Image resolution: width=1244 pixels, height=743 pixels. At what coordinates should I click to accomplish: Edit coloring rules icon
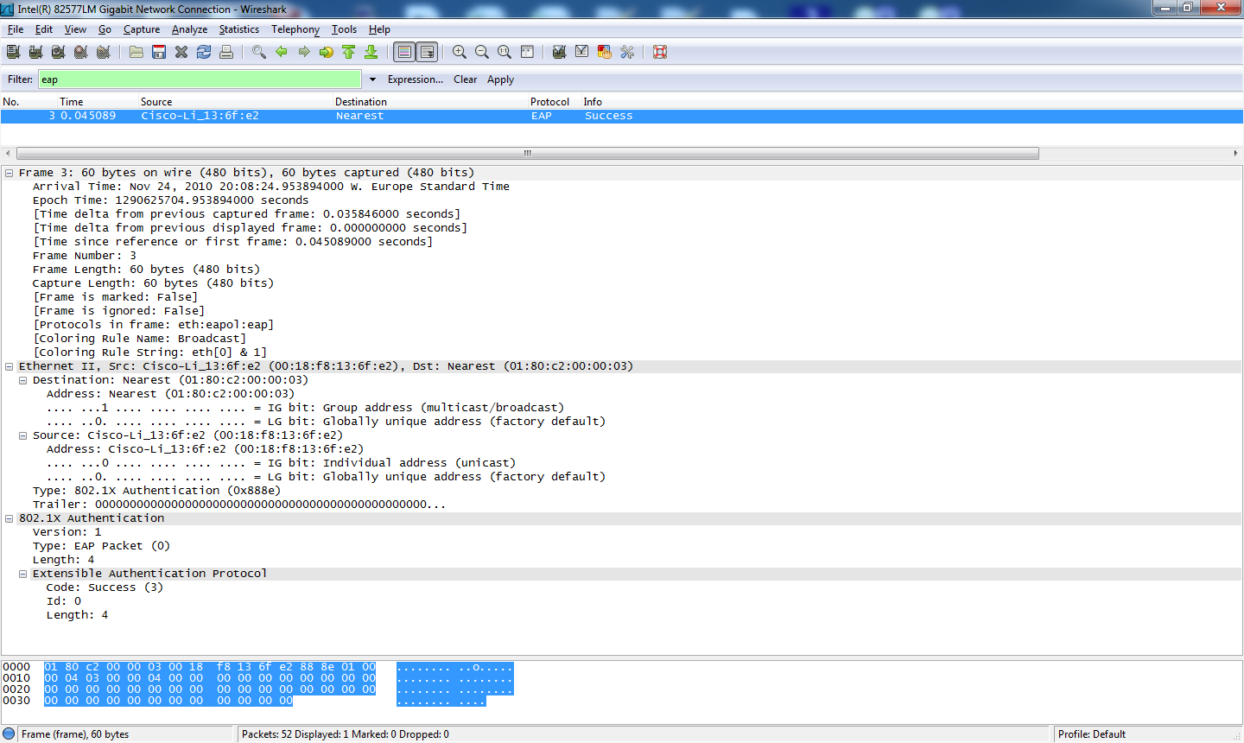click(x=605, y=52)
